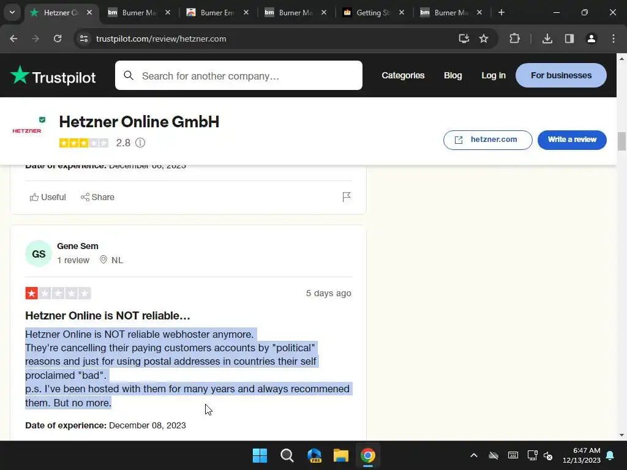Install app icon in address bar

coord(464,39)
